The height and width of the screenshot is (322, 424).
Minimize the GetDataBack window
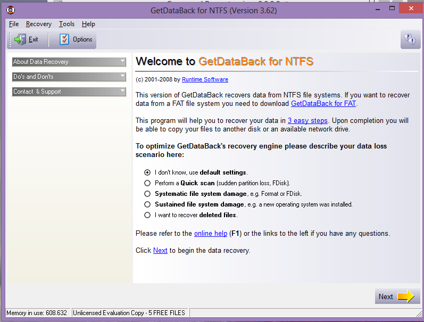(378, 9)
